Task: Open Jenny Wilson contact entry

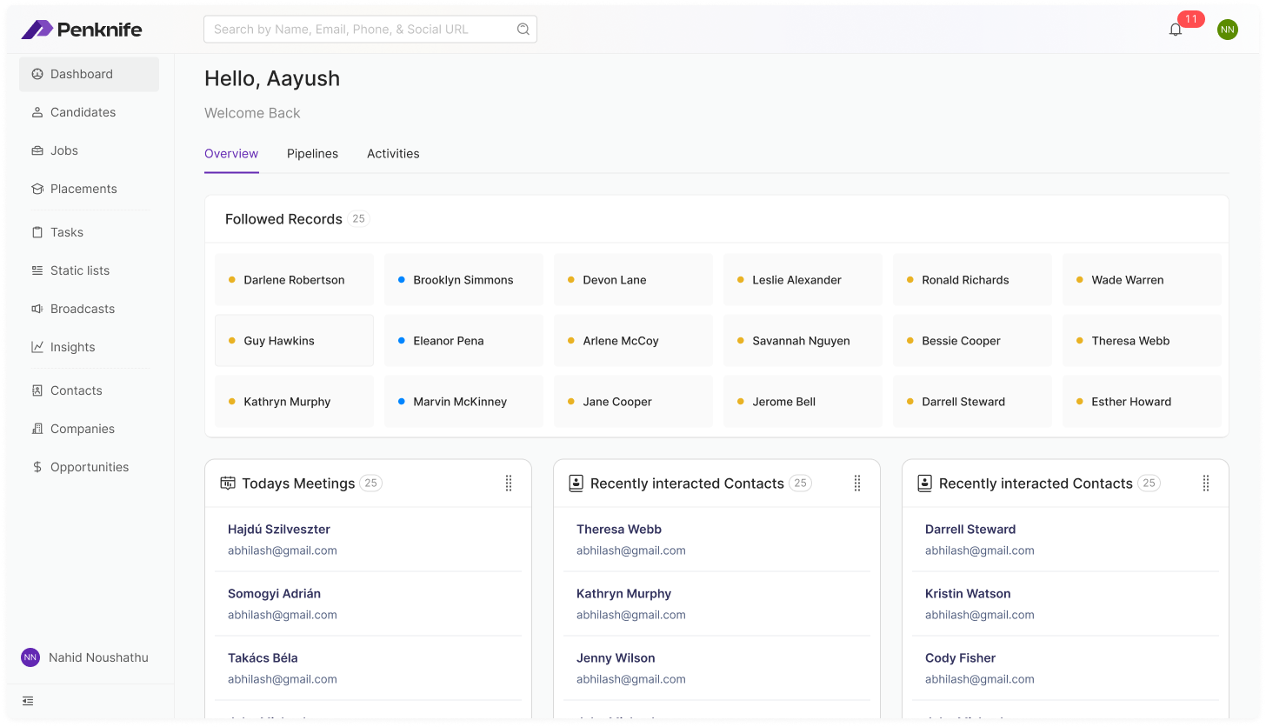Action: point(717,668)
